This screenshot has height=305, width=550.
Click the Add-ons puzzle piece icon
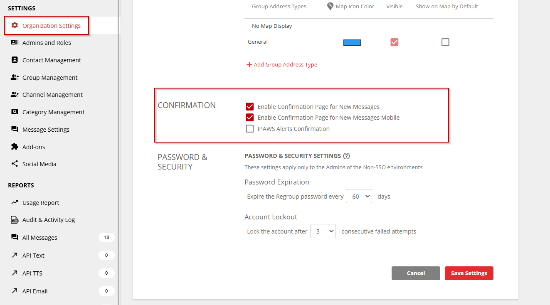(x=15, y=147)
